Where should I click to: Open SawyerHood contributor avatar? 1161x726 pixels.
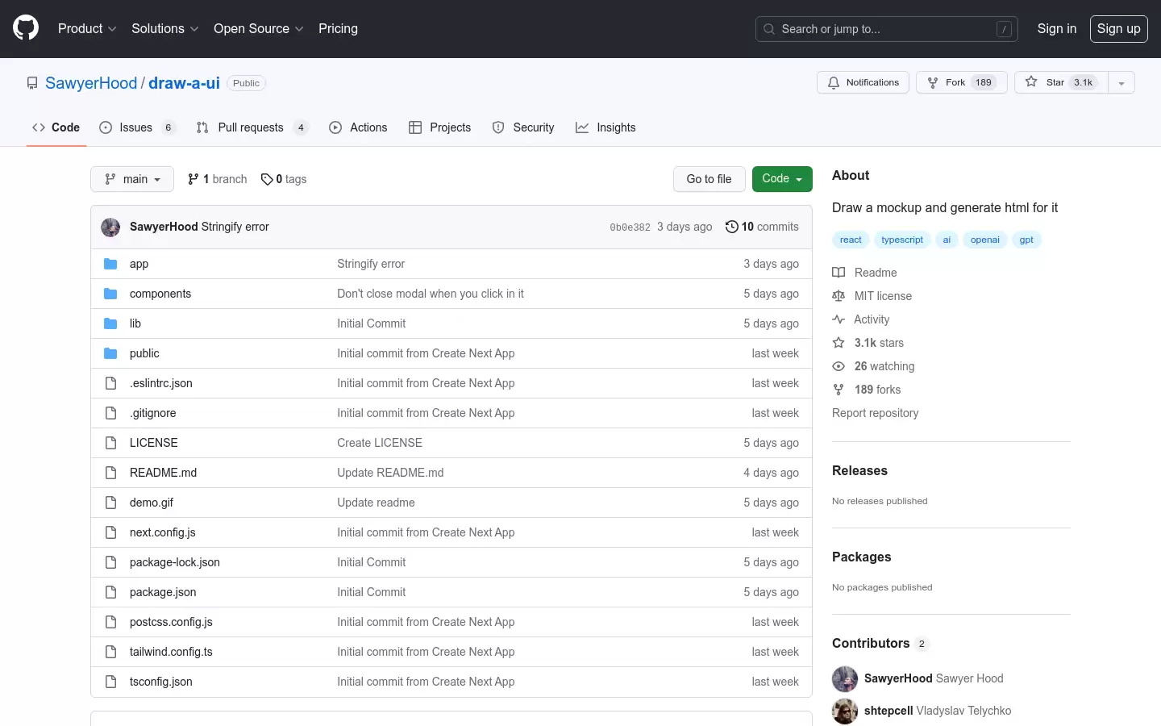click(x=845, y=678)
